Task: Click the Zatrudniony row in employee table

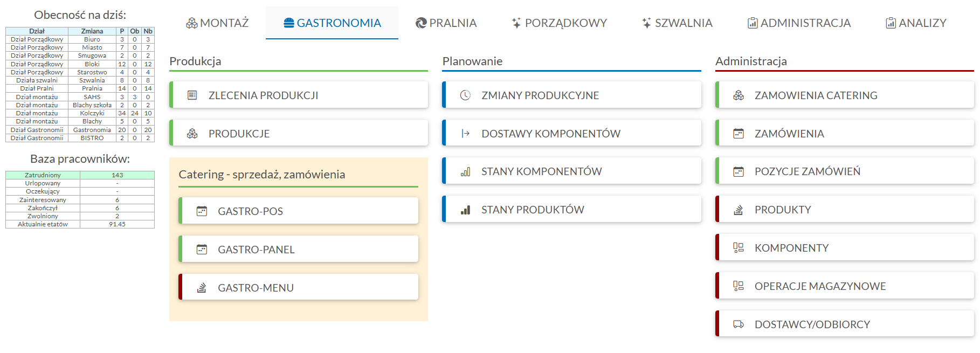Action: 80,175
